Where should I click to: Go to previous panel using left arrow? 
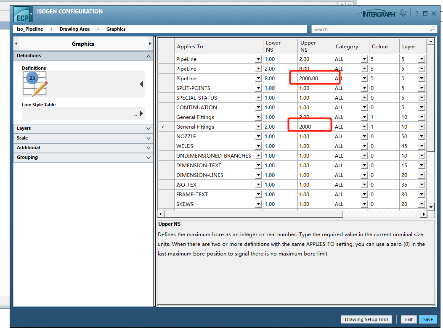pos(16,44)
